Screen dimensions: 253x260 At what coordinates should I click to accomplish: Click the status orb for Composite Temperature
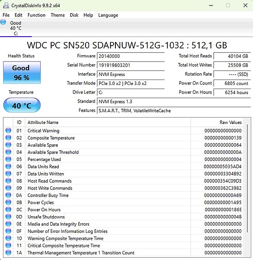pos(8,137)
